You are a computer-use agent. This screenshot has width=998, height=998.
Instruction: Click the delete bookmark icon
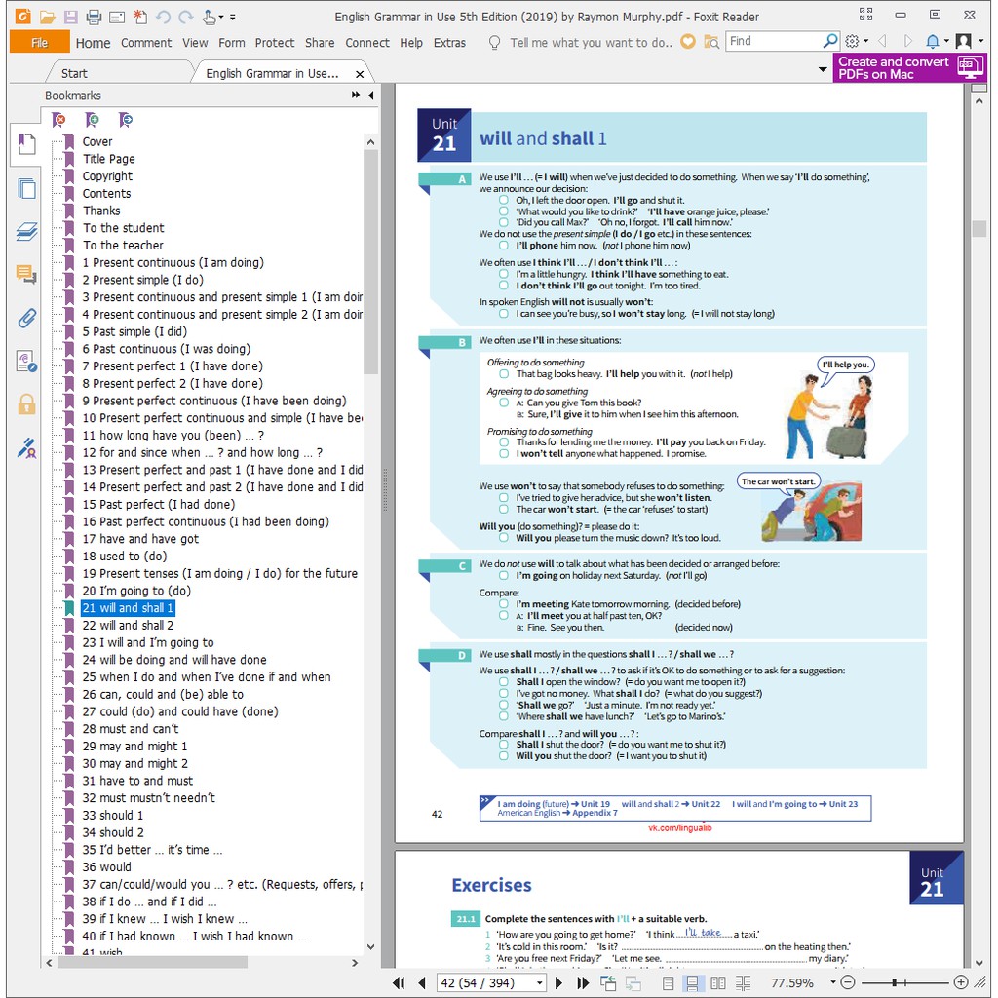(59, 120)
